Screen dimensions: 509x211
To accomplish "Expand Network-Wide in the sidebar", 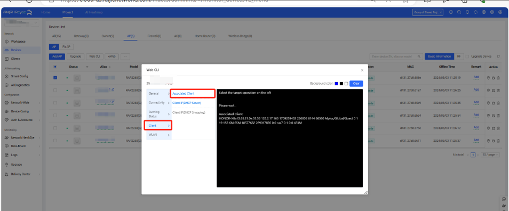I will tap(22, 103).
